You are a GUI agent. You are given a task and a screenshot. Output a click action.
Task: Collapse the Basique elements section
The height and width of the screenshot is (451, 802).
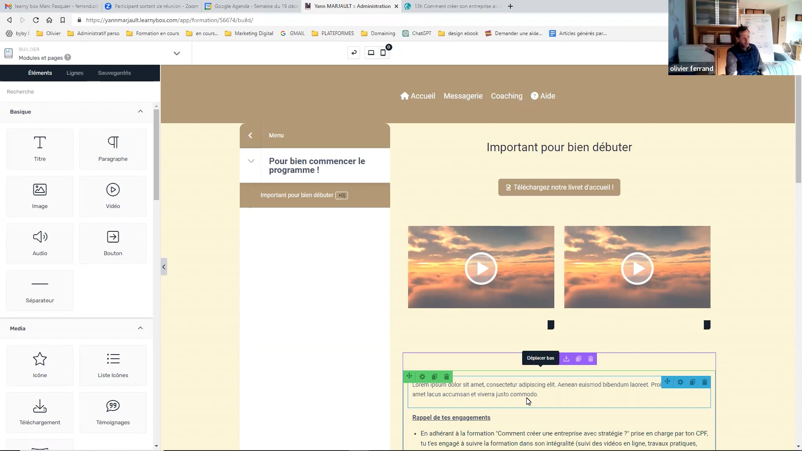click(140, 111)
